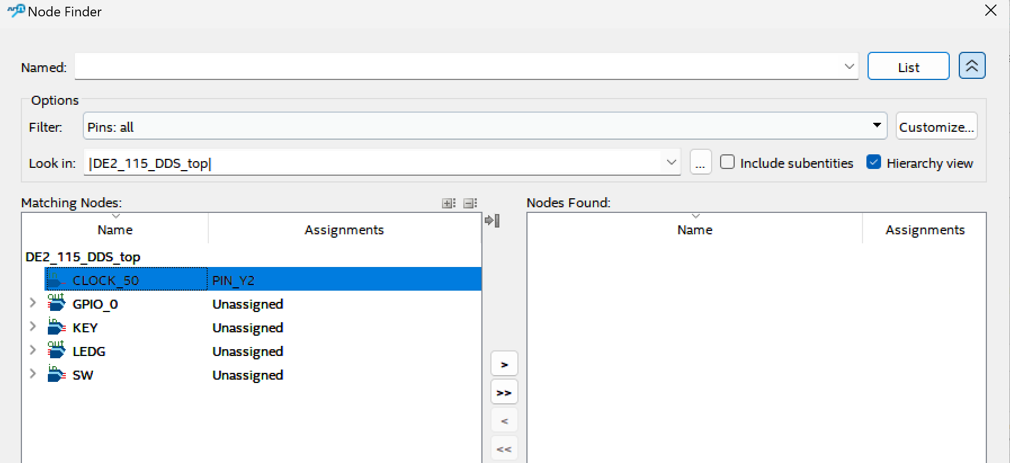Select the CLOCK_50 node row
1010x463 pixels.
[262, 279]
